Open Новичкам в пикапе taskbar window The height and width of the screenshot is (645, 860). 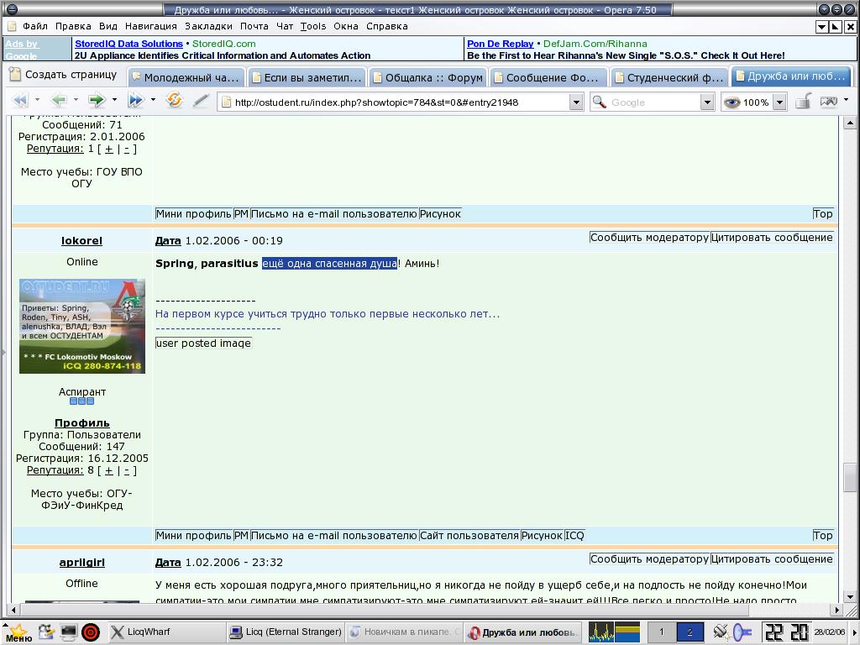404,632
